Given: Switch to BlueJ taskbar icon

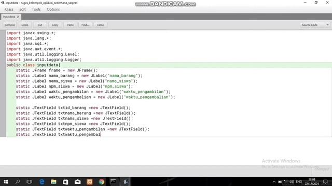Looking at the screenshot, I should click(x=126, y=181).
